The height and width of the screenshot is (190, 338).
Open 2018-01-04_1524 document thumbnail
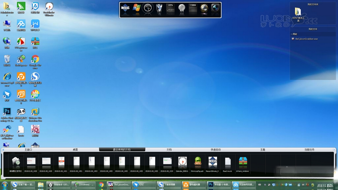pyautogui.click(x=167, y=164)
